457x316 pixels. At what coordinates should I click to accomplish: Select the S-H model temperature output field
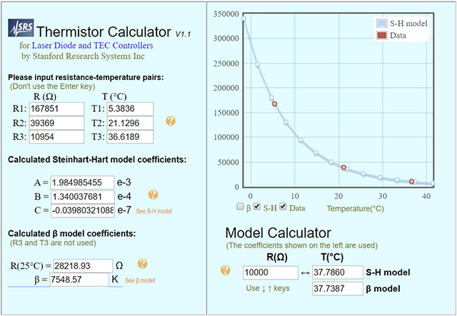336,272
